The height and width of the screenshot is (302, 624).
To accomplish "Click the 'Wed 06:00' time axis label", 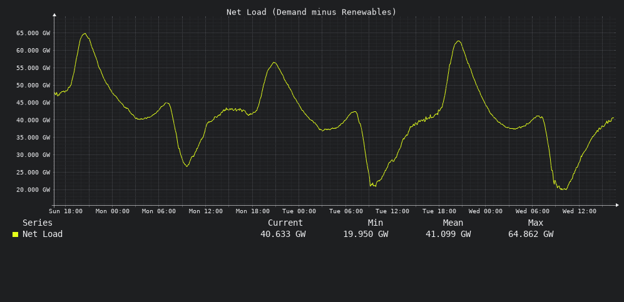I will pos(533,211).
